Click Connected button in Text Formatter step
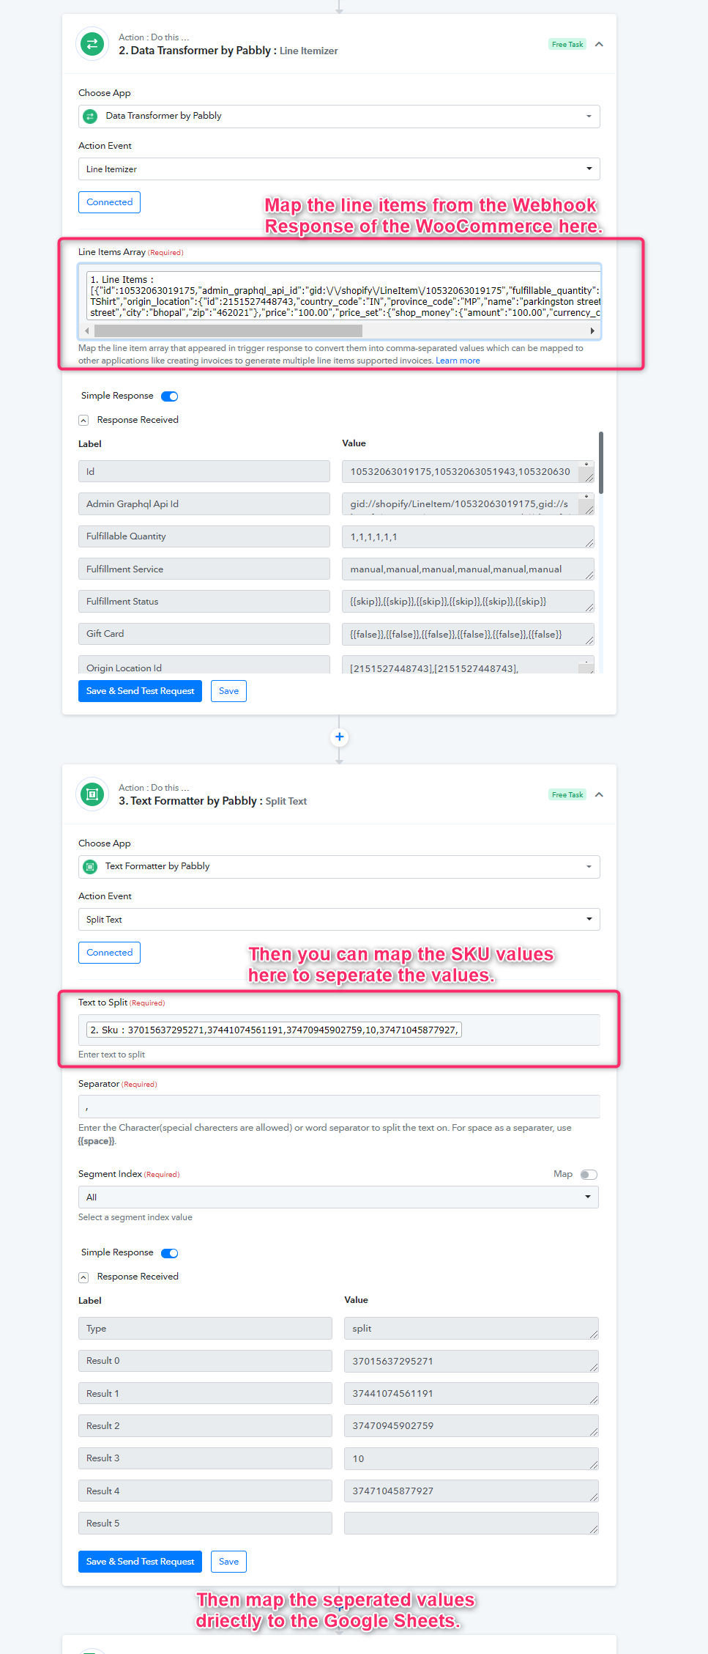The width and height of the screenshot is (708, 1654). point(109,953)
